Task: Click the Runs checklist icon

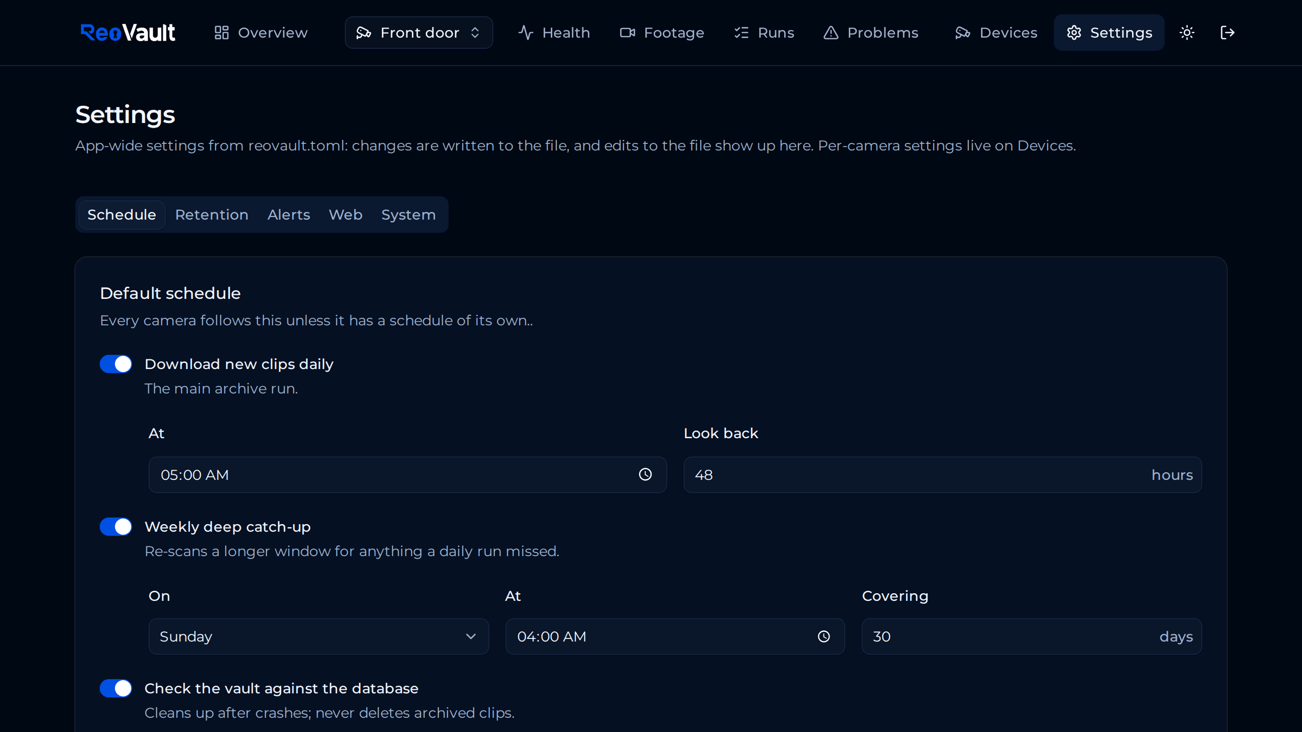Action: point(742,33)
